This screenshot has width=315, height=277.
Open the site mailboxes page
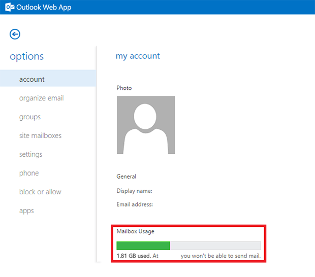(x=40, y=135)
